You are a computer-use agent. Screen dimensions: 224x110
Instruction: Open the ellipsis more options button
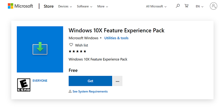[118, 81]
